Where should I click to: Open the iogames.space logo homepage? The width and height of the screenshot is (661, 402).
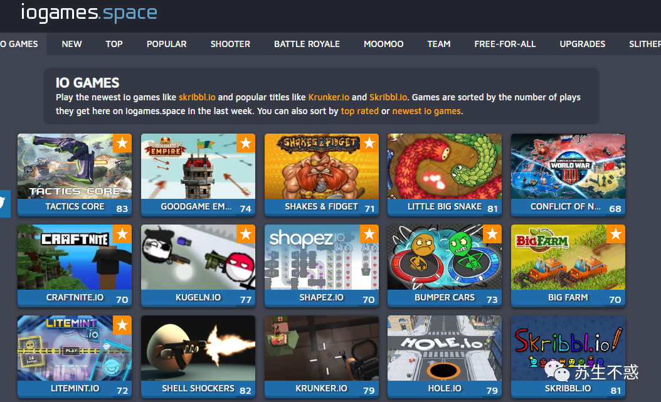point(89,13)
